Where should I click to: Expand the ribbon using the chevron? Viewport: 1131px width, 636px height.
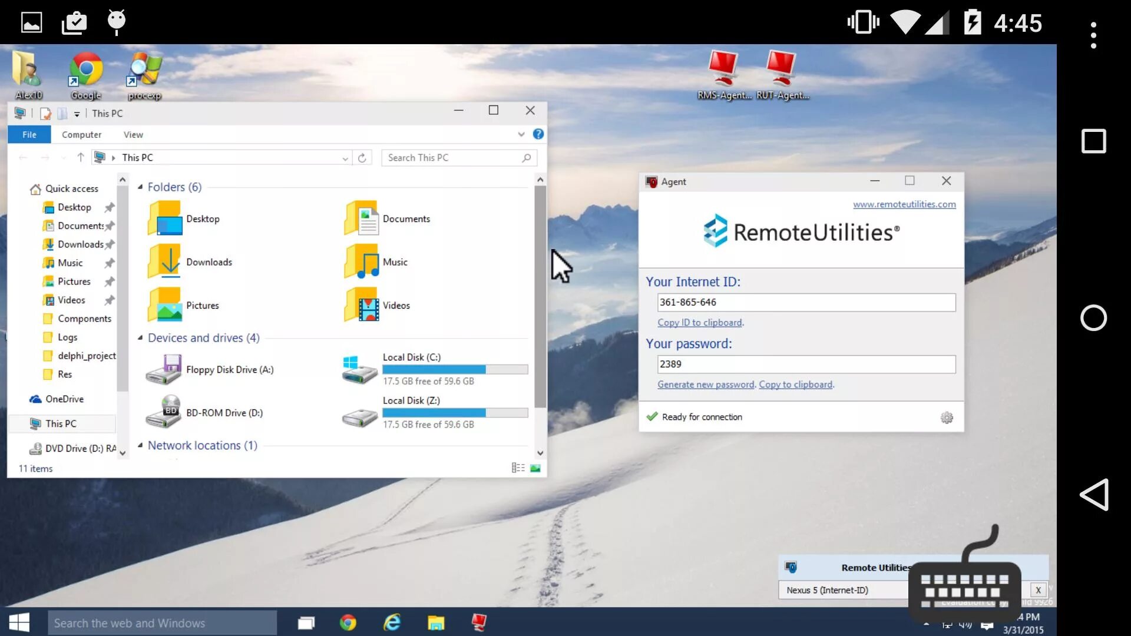click(x=521, y=134)
